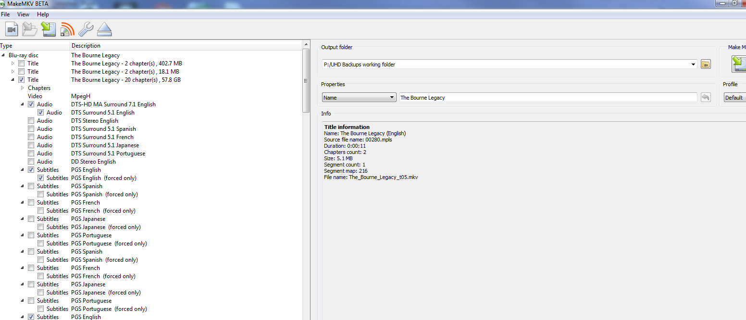Check the 402.7 MB title checkbox

coord(22,64)
